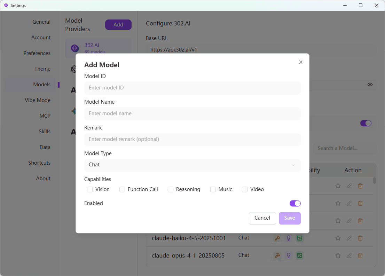
Task: Click the hammer function-call icon on claude-haiku-4-5
Action: click(277, 238)
